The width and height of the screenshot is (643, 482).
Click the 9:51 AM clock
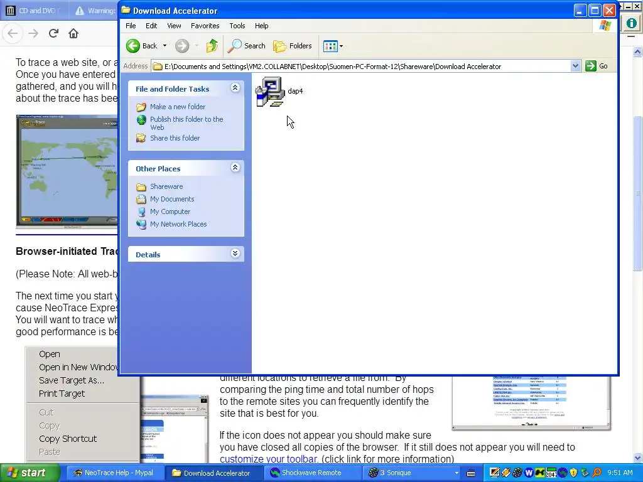620,473
